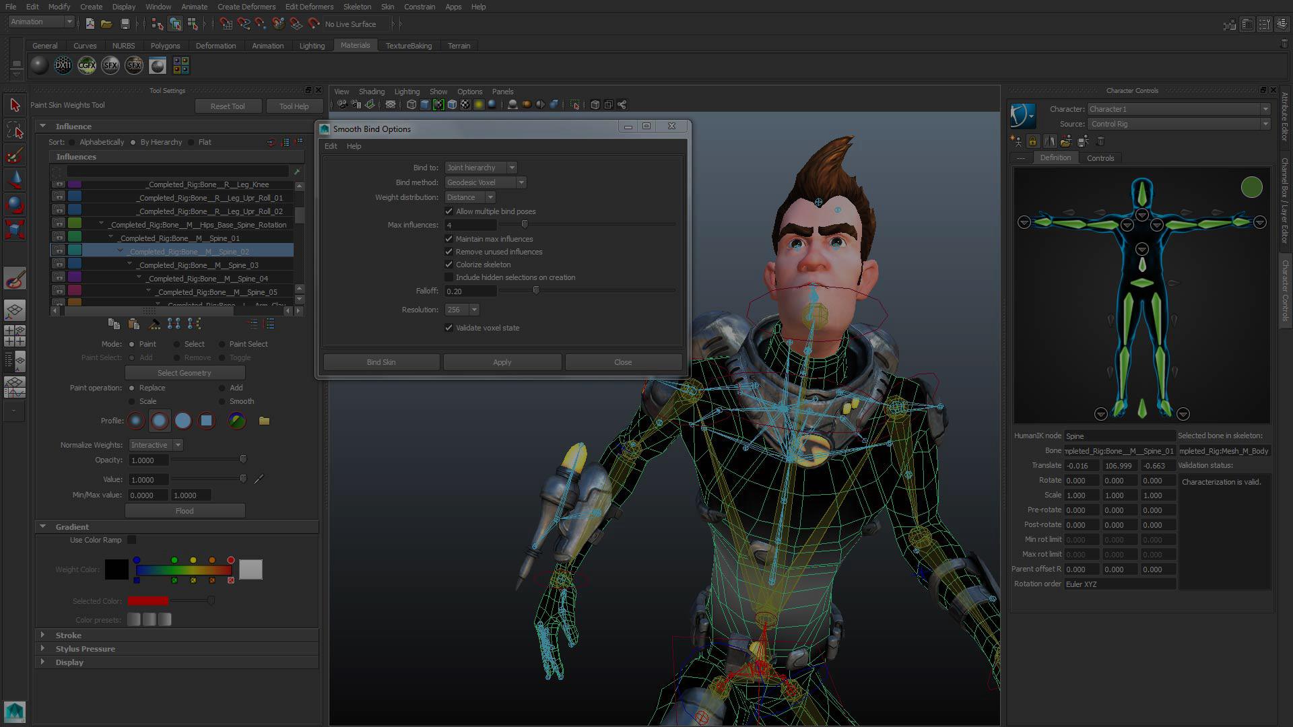Open the Skeleton menu
1293x727 pixels.
coord(357,7)
